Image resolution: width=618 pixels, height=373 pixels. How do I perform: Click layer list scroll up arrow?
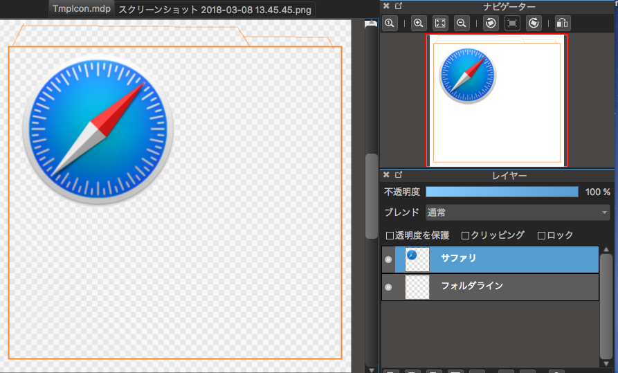606,249
